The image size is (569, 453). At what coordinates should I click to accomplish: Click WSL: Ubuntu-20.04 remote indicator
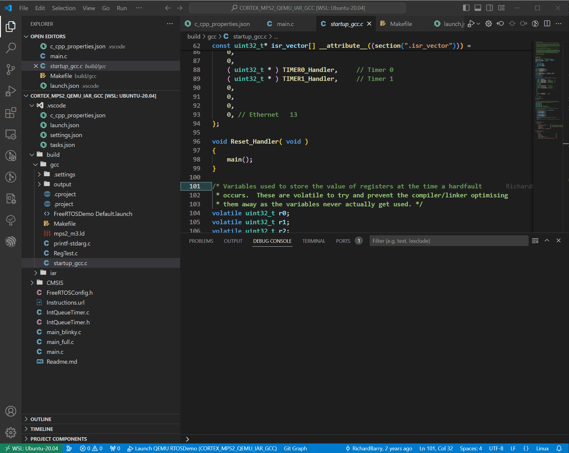[31, 448]
